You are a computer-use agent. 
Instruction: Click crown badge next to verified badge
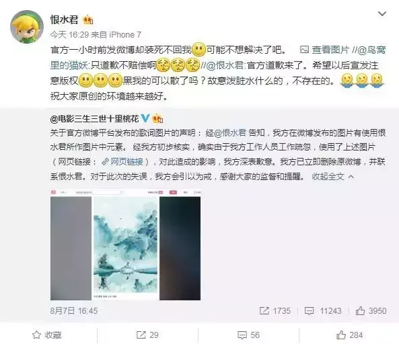click(157, 118)
